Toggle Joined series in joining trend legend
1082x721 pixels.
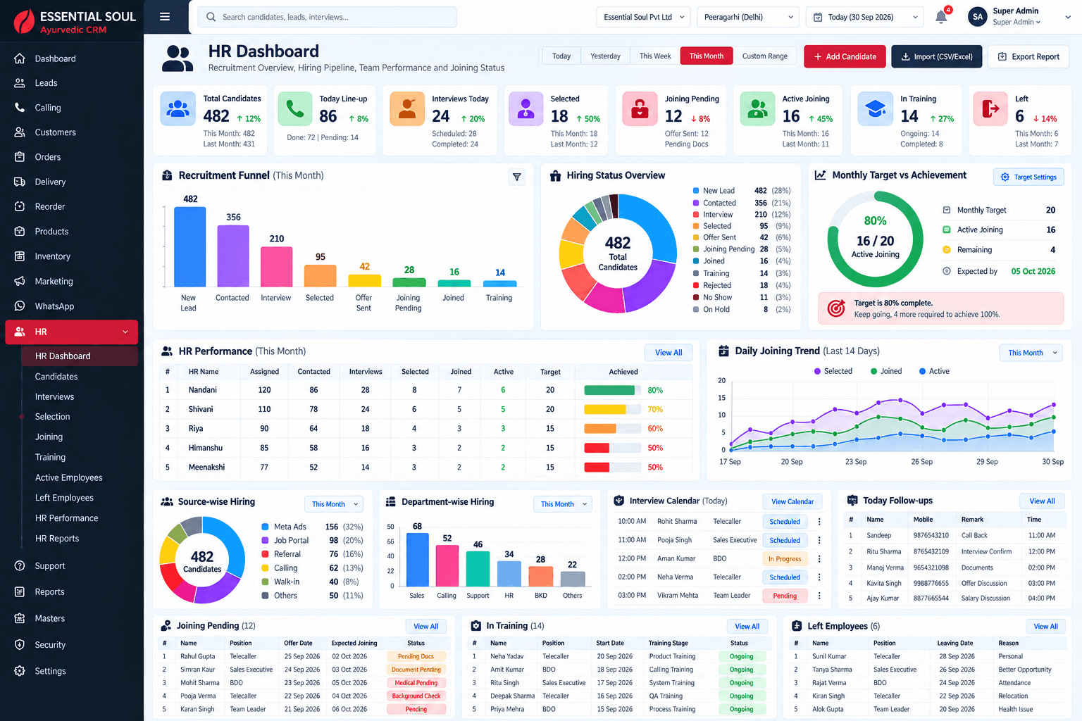point(886,371)
